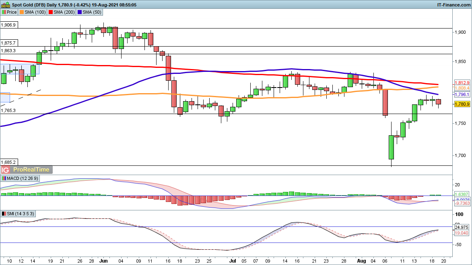Click the MACD indicator color icon
The image size is (472, 265).
4,178
